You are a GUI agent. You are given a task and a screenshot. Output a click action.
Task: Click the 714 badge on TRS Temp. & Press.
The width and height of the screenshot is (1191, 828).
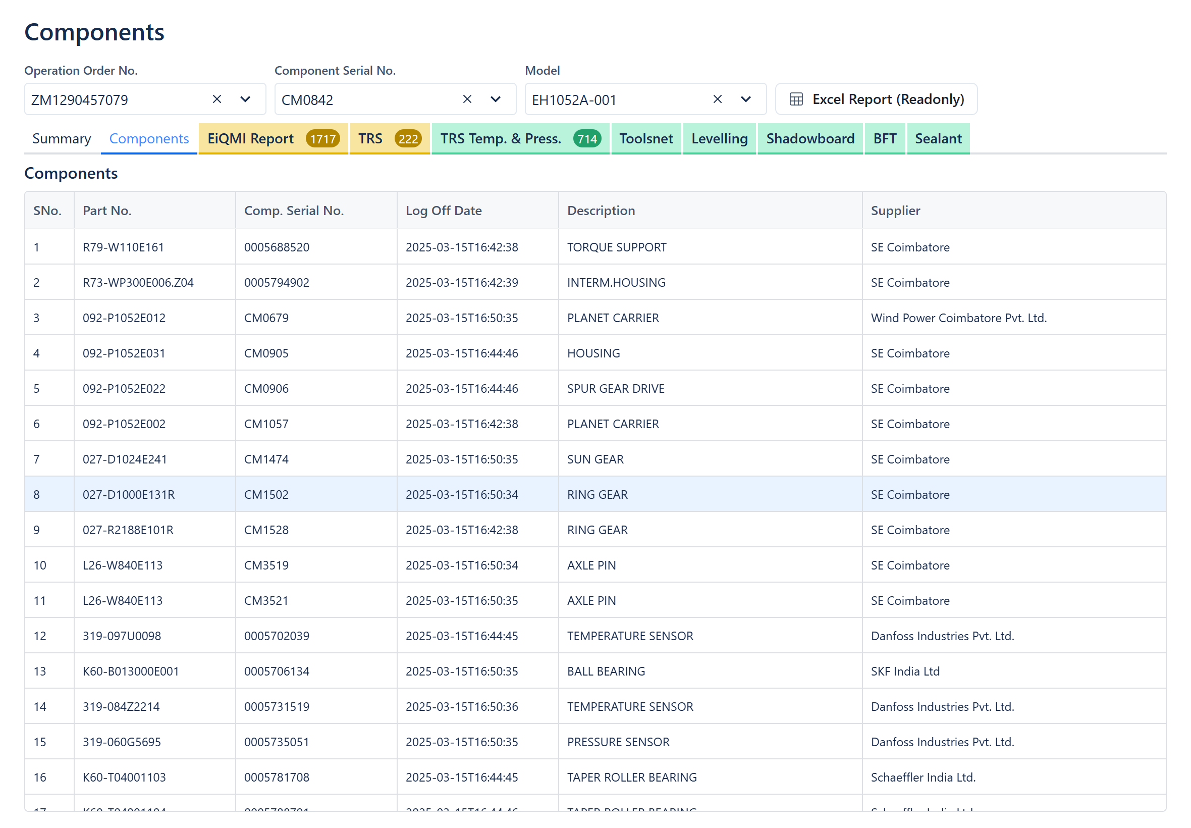coord(586,139)
